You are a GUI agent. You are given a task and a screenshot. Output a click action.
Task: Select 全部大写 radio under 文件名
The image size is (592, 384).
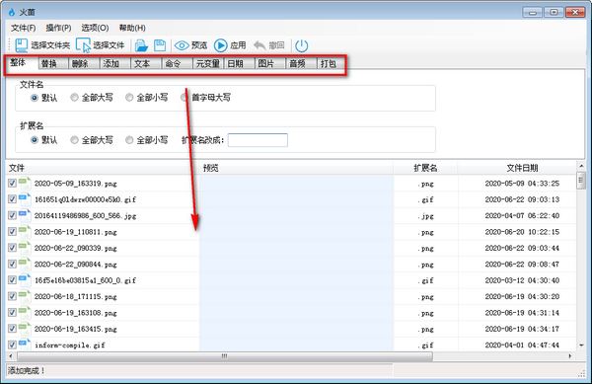click(x=74, y=98)
